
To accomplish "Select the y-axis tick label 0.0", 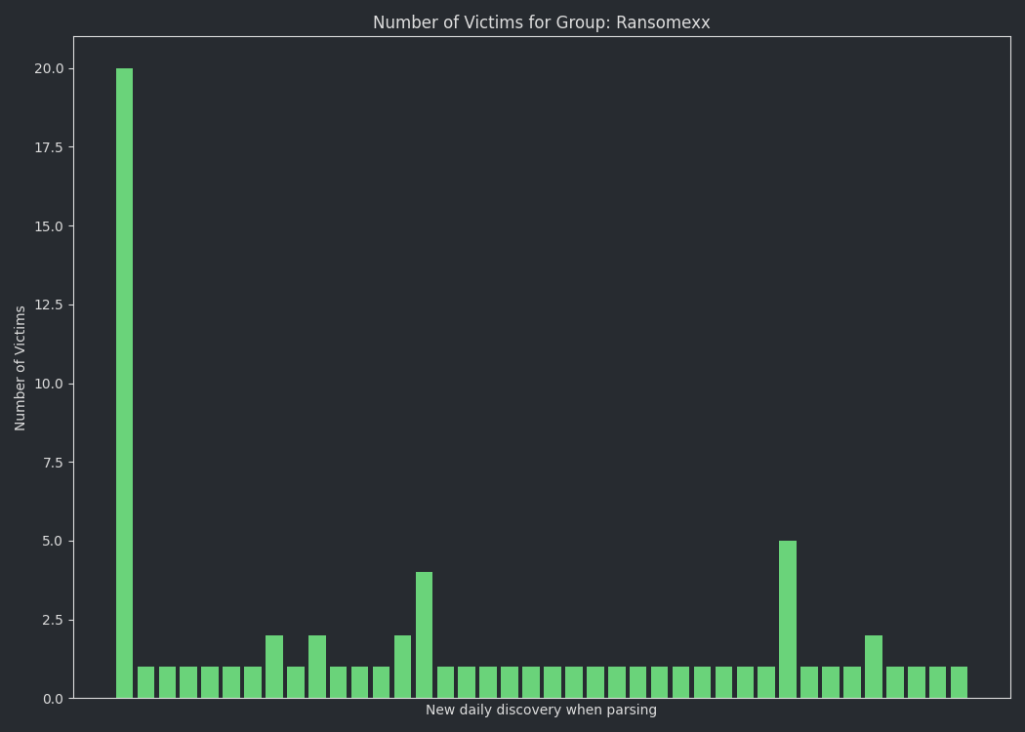I will (x=53, y=699).
